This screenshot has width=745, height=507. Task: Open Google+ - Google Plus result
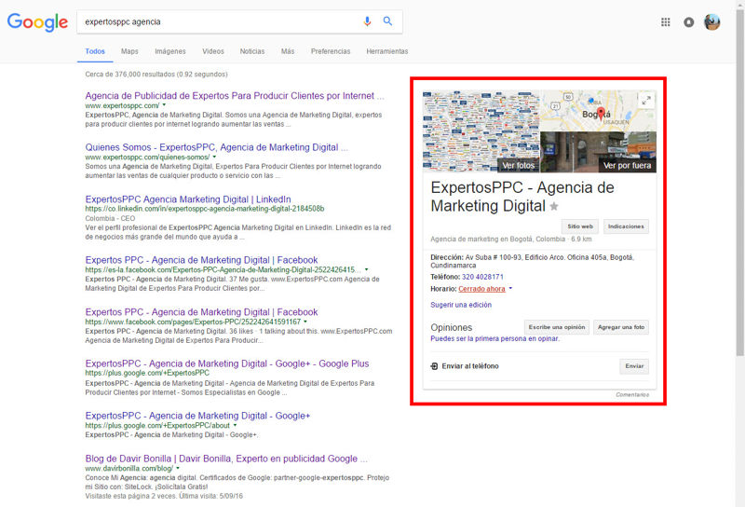click(227, 363)
